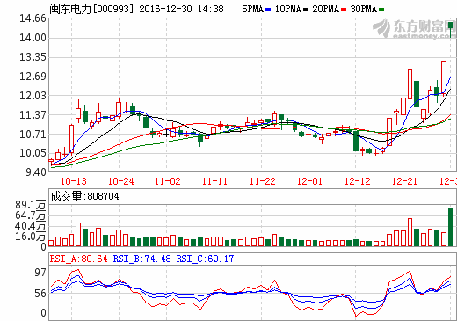Click the tall red volume bar after 10-13
This screenshot has width=457, height=321.
78,234
